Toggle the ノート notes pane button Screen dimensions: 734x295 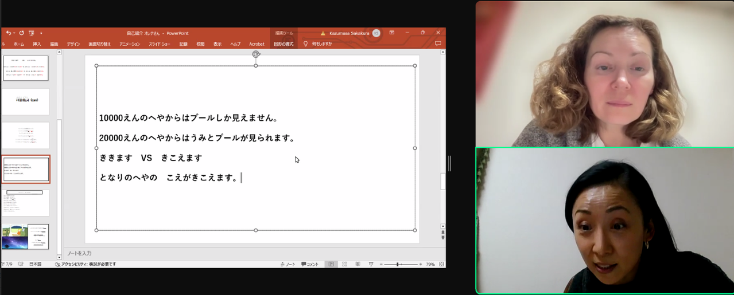click(x=288, y=264)
